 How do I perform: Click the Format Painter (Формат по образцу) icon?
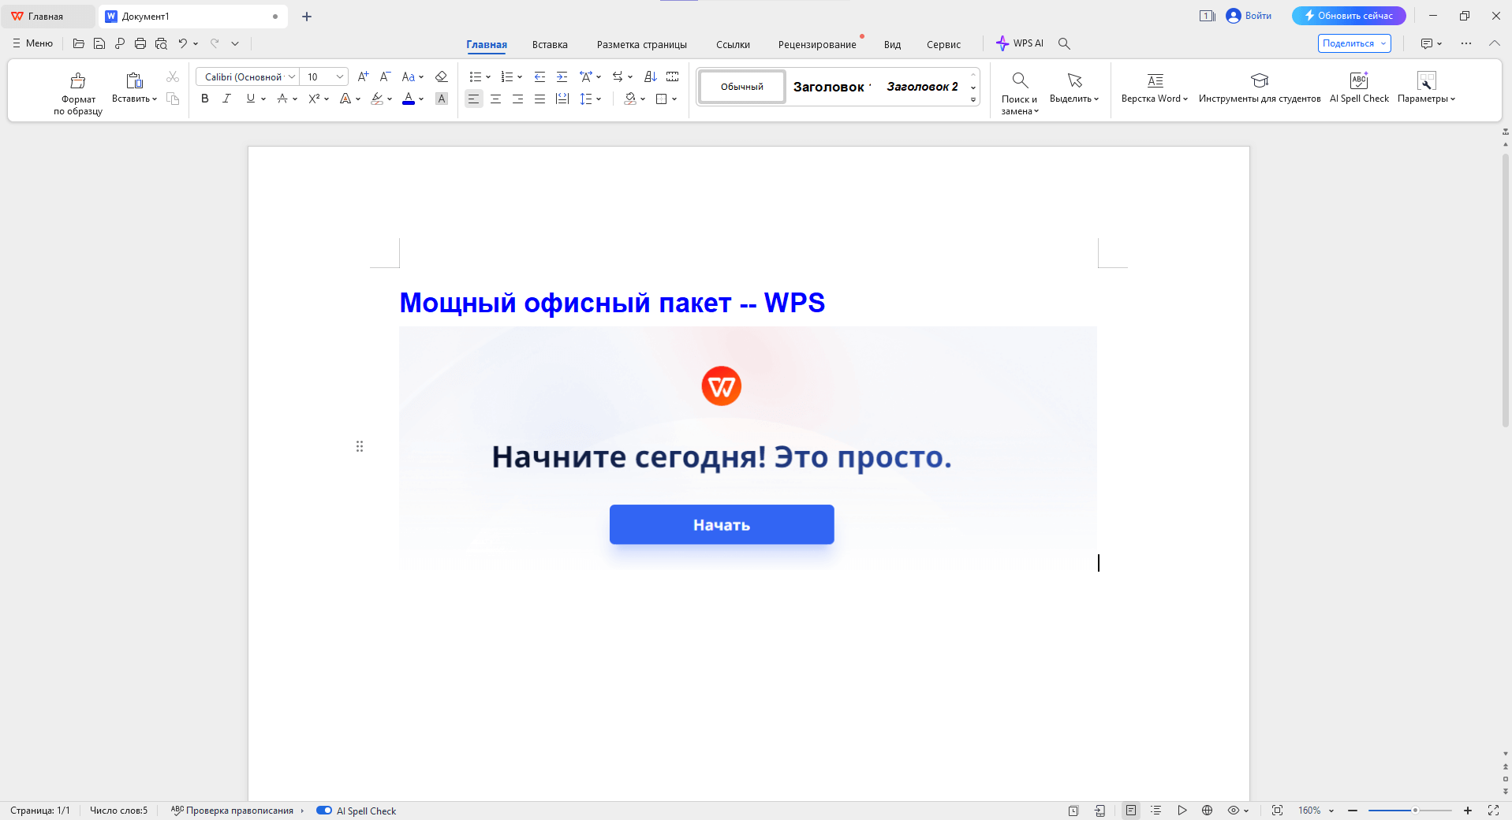pos(78,80)
